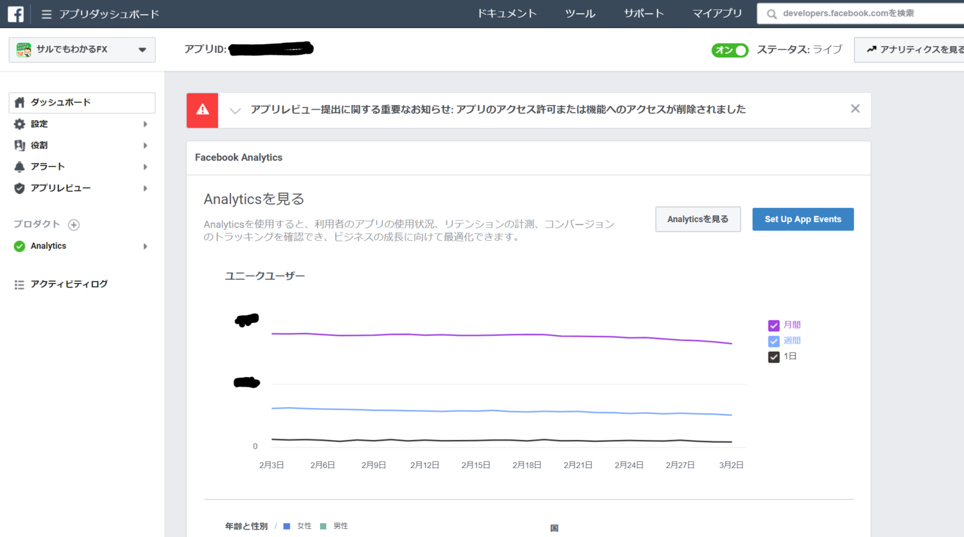The width and height of the screenshot is (964, 537).
Task: Click the 2月3日 axis label
Action: tap(272, 465)
